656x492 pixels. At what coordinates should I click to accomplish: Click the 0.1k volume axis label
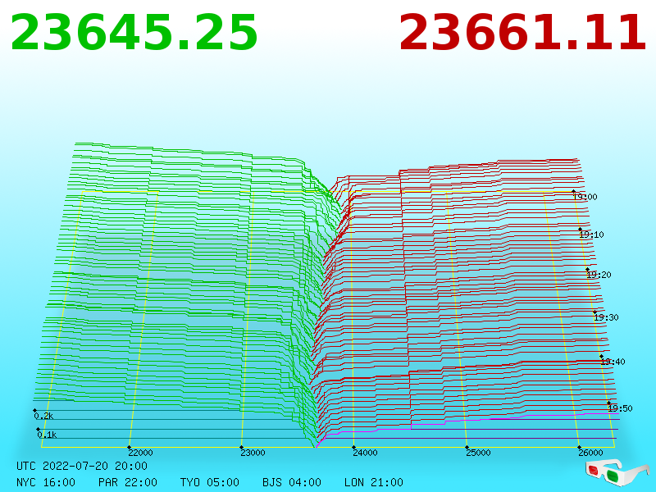[47, 435]
